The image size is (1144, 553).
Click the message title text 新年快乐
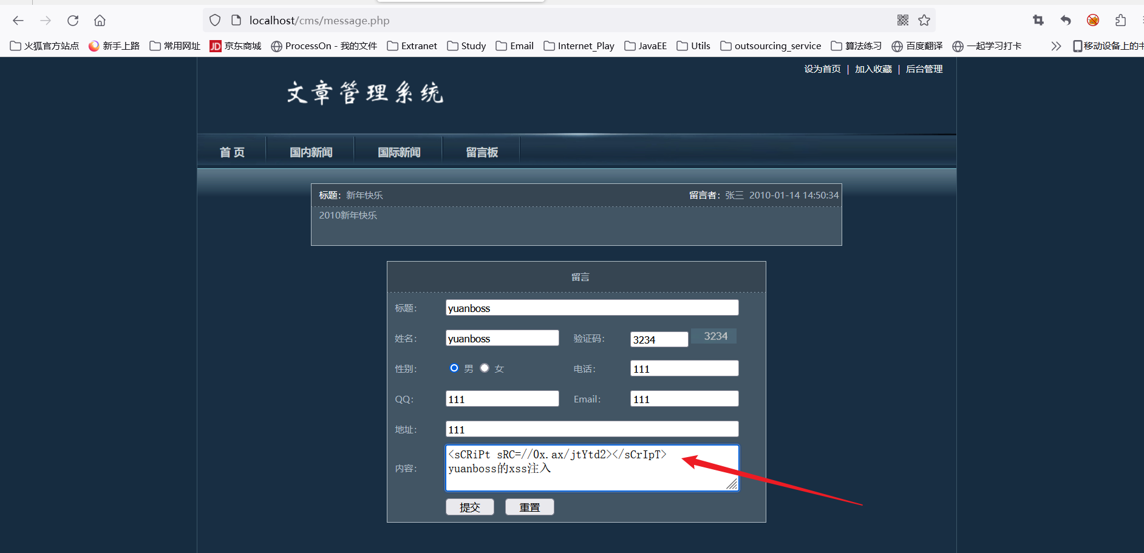pos(364,195)
